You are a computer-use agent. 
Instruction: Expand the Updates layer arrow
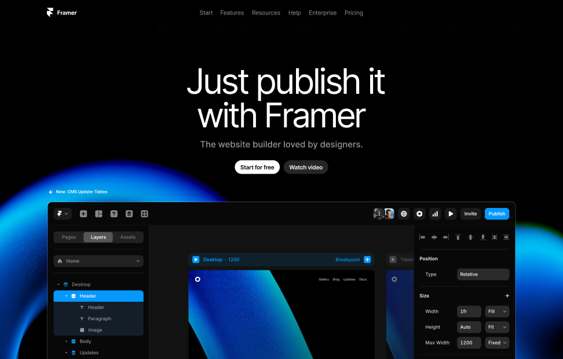point(66,353)
